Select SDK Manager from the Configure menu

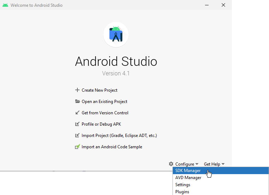[188, 171]
